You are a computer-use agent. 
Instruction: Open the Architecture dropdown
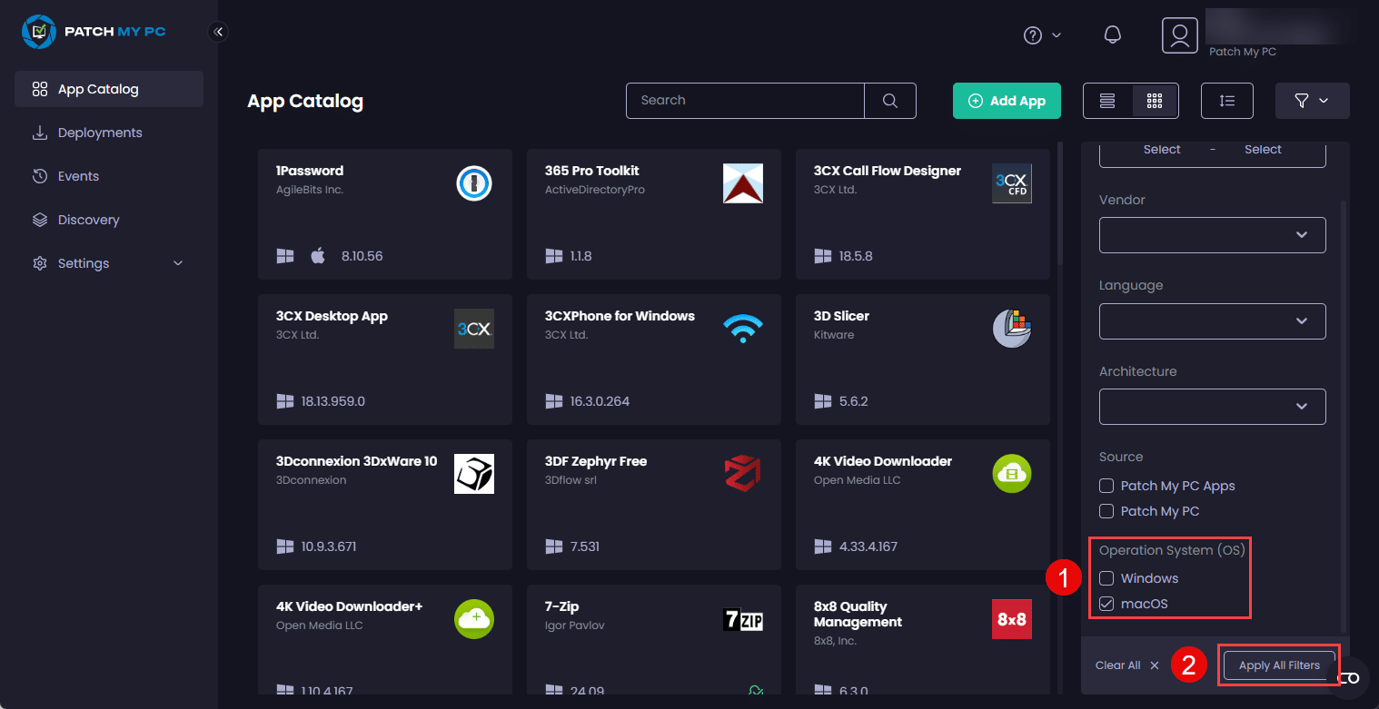point(1212,407)
